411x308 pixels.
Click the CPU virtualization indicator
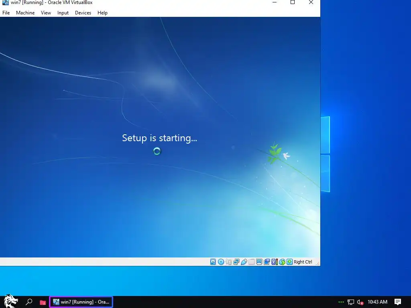275,261
